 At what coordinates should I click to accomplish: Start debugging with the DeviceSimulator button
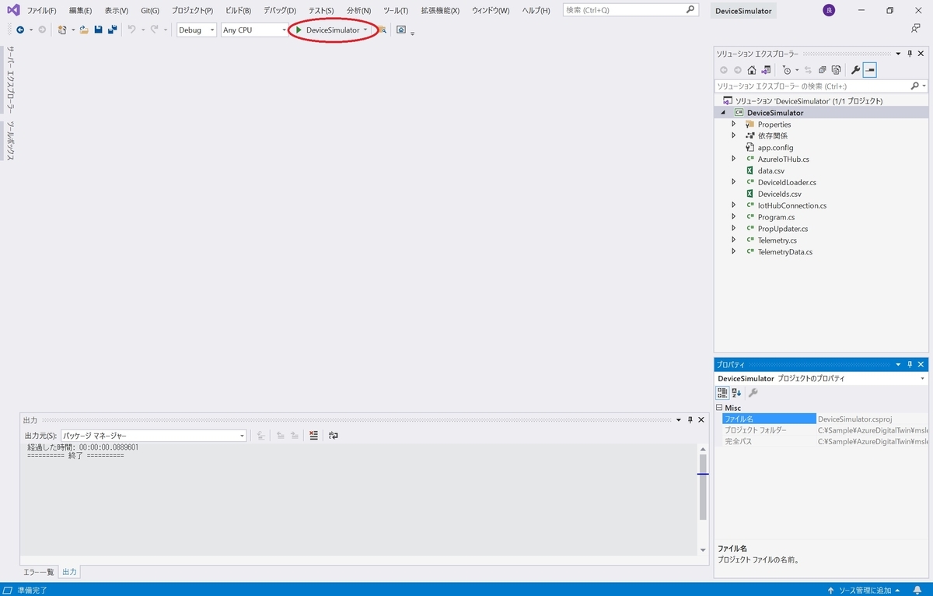(327, 30)
